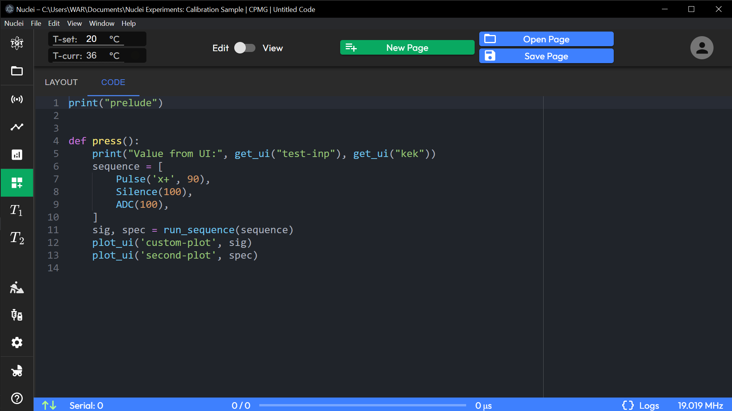Click the sequence = [ line
The image size is (732, 411).
[128, 166]
